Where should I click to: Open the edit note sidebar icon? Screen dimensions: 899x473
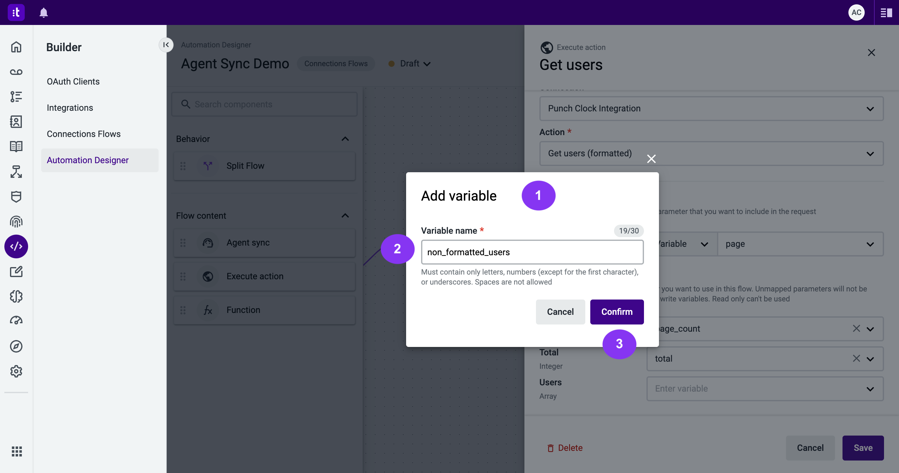tap(16, 271)
